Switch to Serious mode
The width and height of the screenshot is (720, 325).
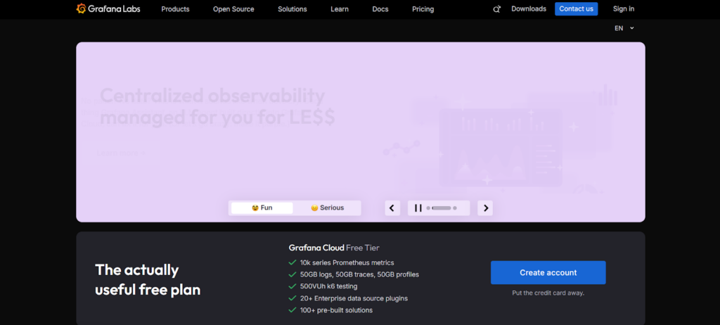click(x=328, y=208)
